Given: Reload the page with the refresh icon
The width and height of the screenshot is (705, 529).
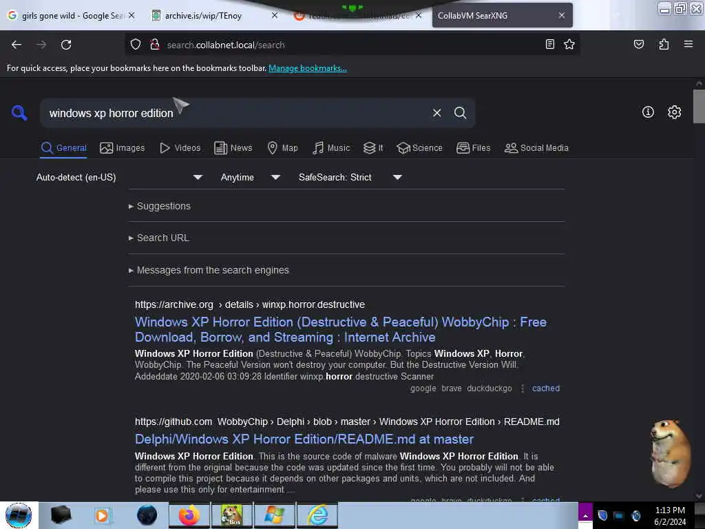Looking at the screenshot, I should coord(66,45).
